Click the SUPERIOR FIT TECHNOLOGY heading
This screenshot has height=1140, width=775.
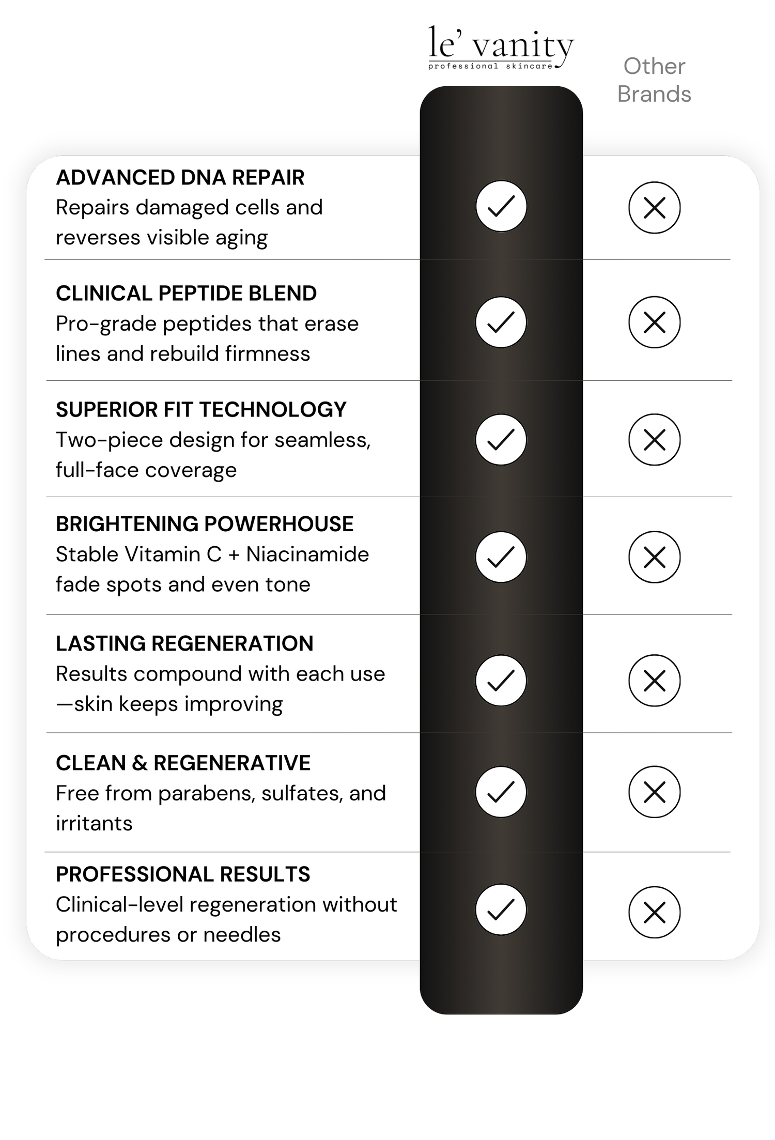(x=201, y=409)
